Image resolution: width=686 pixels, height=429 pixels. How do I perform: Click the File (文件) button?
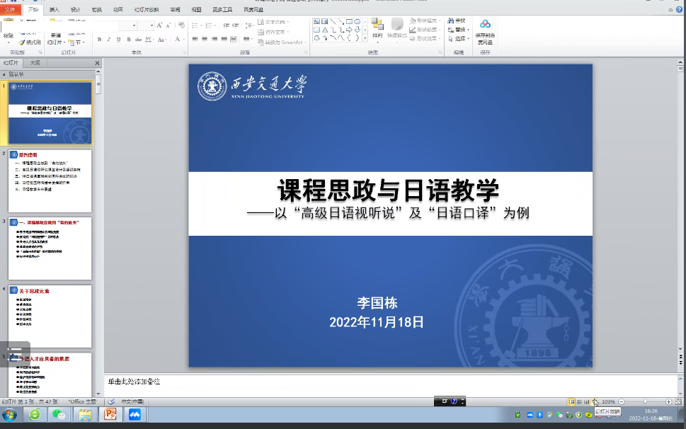click(x=10, y=10)
